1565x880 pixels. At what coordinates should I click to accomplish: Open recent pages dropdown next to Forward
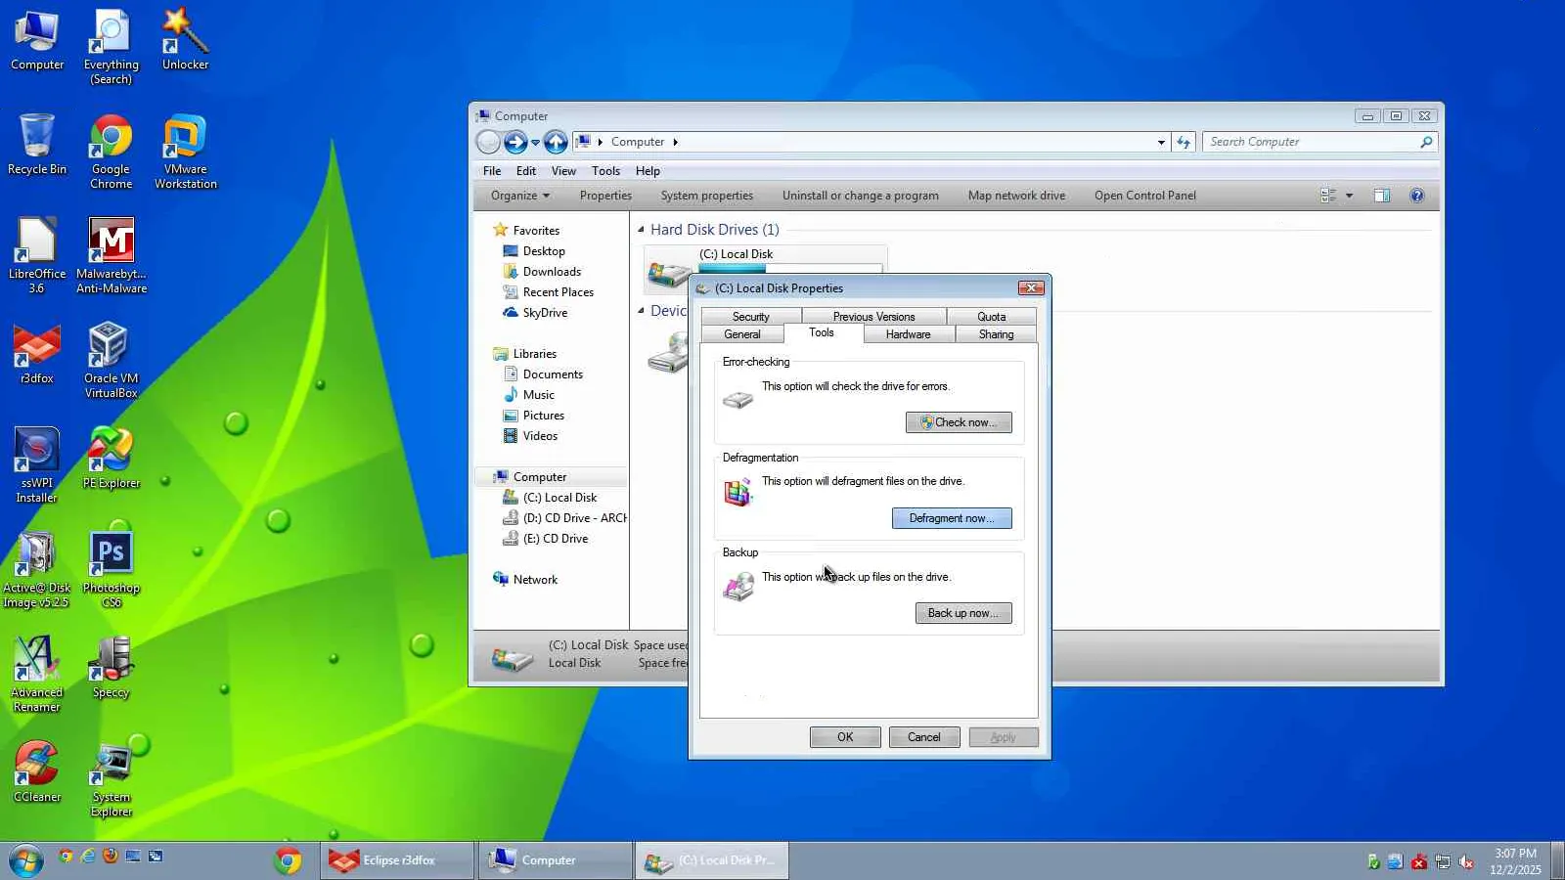coord(535,143)
